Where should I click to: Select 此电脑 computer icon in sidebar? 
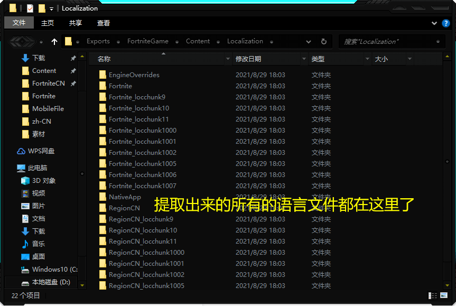pyautogui.click(x=21, y=168)
